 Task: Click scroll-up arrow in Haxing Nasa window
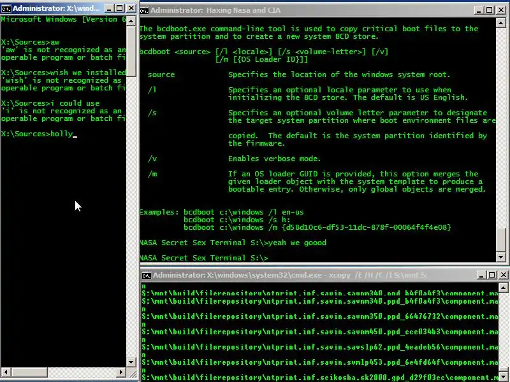coord(501,23)
